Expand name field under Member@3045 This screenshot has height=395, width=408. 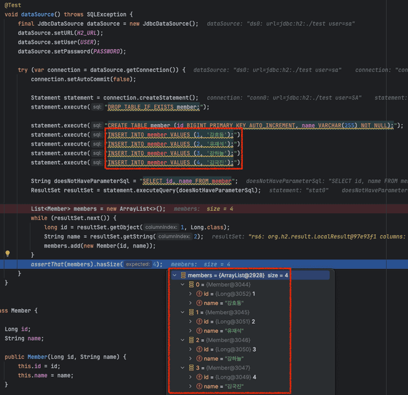pyautogui.click(x=190, y=331)
